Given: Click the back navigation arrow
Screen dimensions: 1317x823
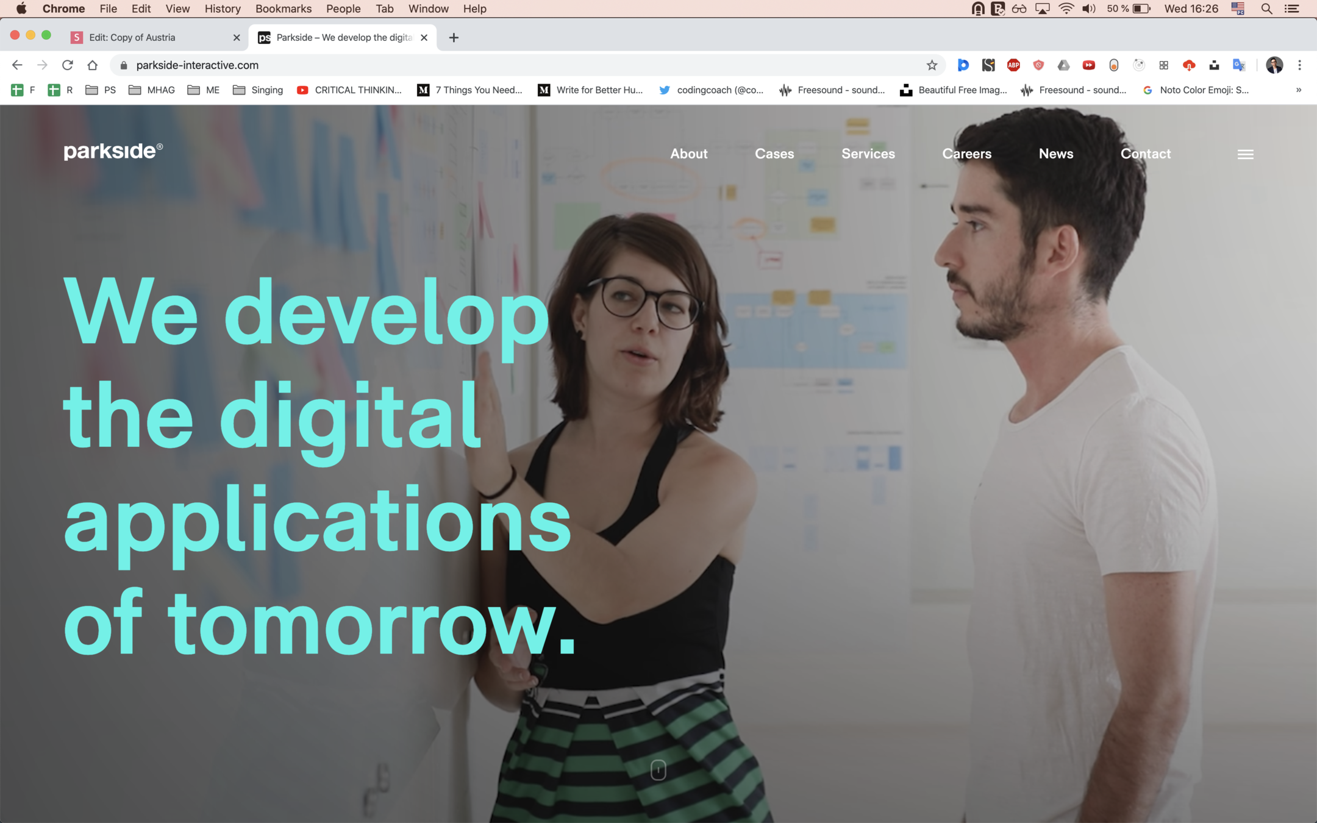Looking at the screenshot, I should [17, 65].
